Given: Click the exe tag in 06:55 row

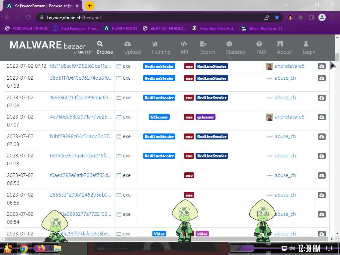Looking at the screenshot, I should coord(189,195).
